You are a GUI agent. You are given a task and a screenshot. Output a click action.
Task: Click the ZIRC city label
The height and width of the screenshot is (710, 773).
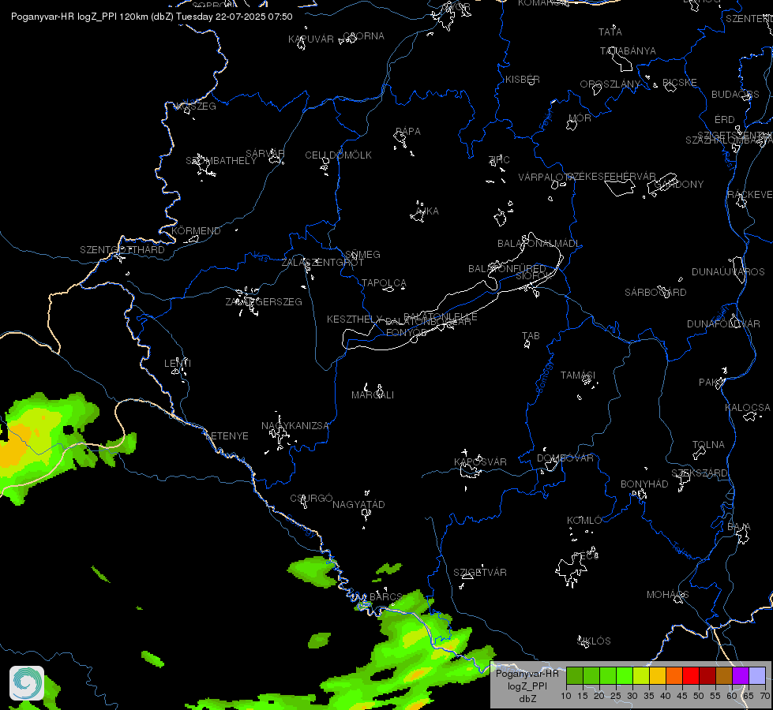pyautogui.click(x=499, y=159)
